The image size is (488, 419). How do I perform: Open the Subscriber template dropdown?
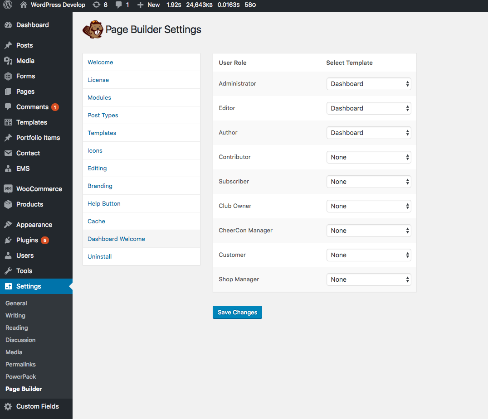point(369,182)
